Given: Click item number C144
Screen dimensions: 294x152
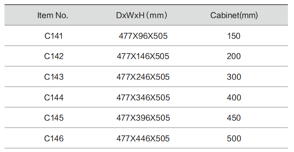Looking at the screenshot, I should [54, 98].
